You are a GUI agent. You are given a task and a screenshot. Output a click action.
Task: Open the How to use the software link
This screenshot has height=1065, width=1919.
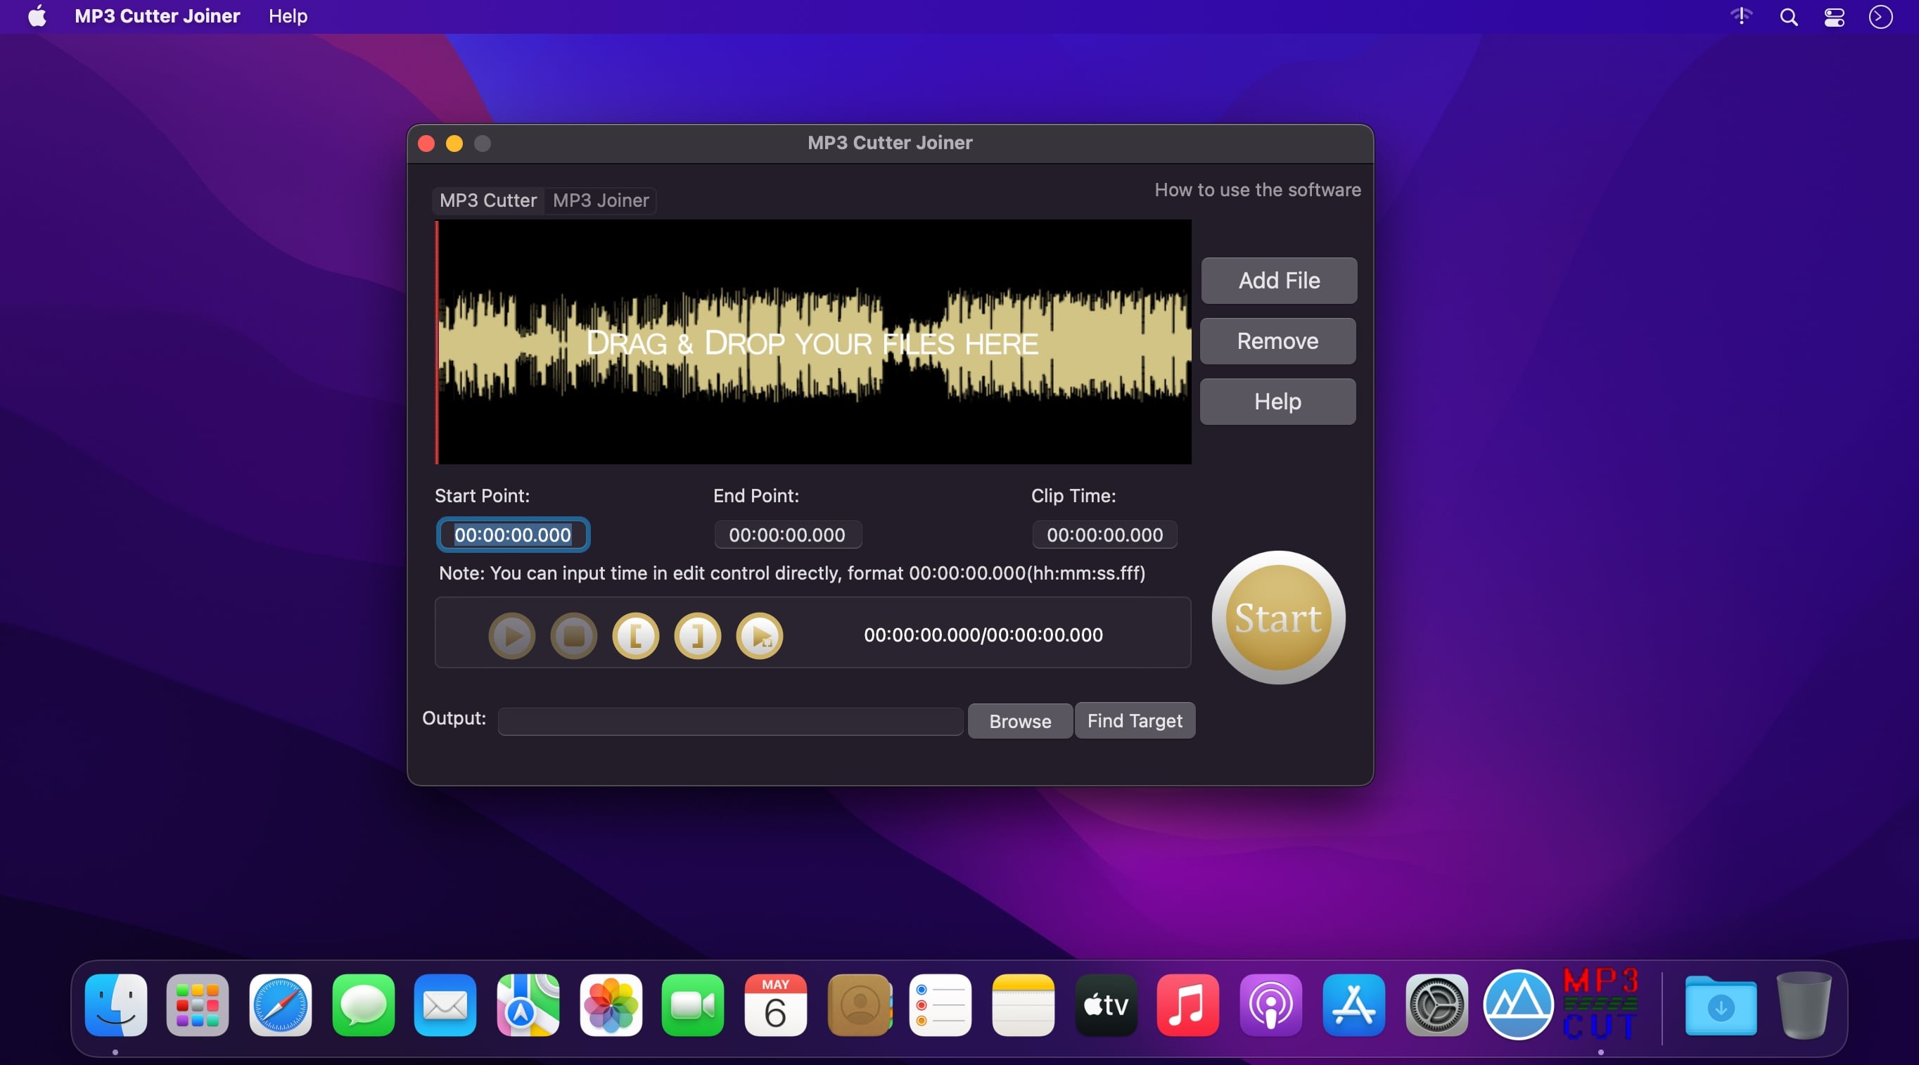(x=1257, y=190)
